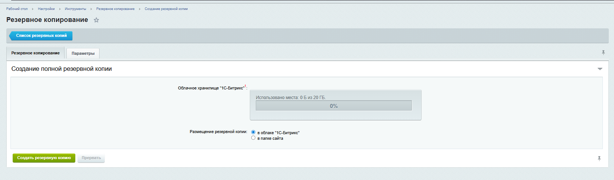Image resolution: width=614 pixels, height=180 pixels.
Task: Click the pin icon beside the tabs
Action: [x=603, y=53]
